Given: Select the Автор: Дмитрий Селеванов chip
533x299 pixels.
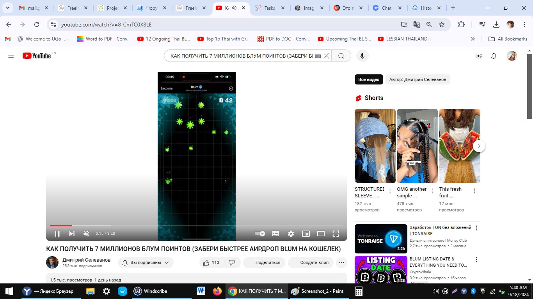Looking at the screenshot, I should pyautogui.click(x=418, y=79).
